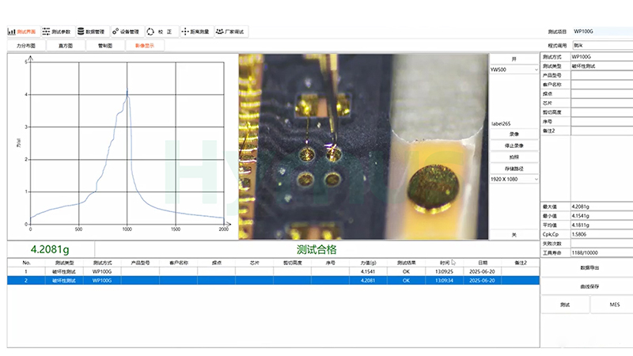Viewport: 633px width, 356px height.
Task: Click the 开 button above the camera list
Action: tap(514, 59)
